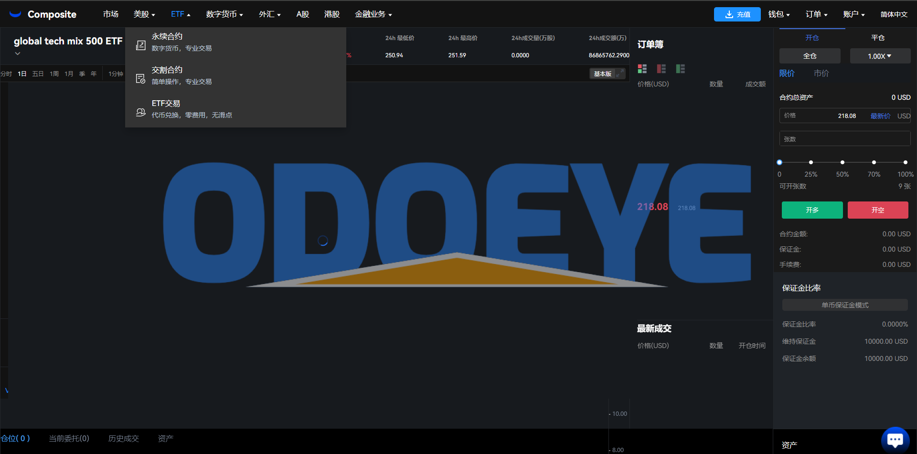Open the 钱包 dropdown

[x=779, y=14]
